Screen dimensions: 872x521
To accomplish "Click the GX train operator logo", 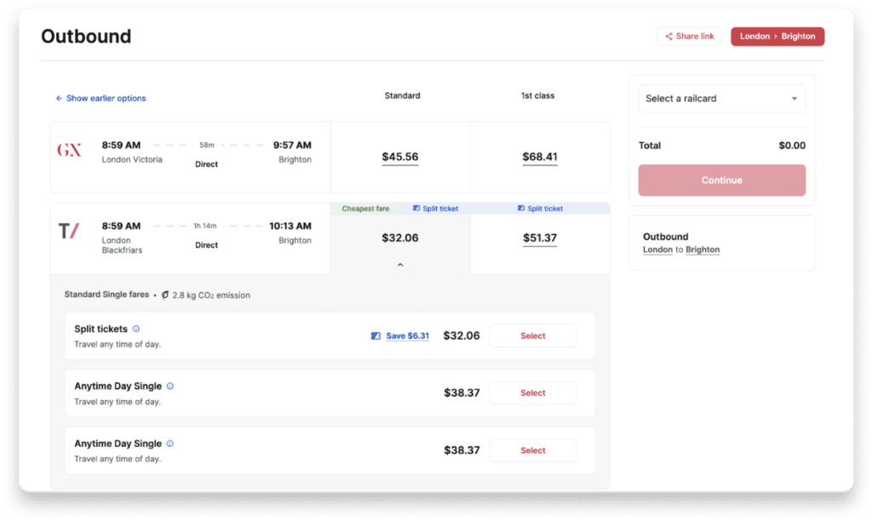I will [x=70, y=152].
